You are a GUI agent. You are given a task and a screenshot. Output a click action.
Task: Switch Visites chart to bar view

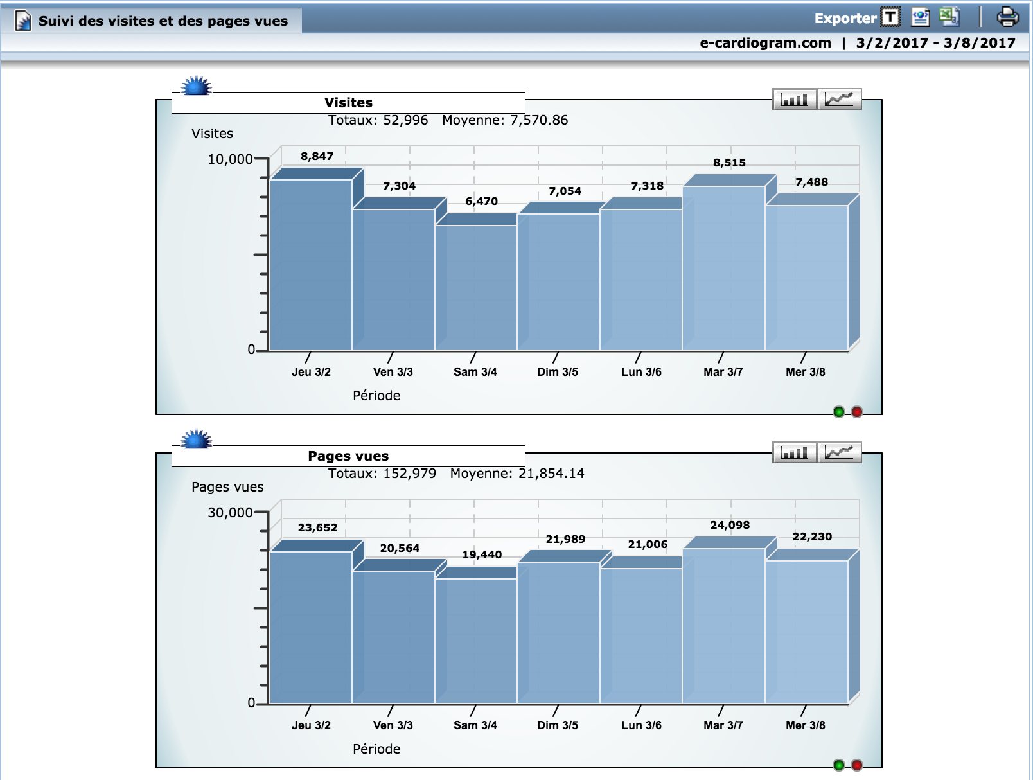click(x=795, y=100)
